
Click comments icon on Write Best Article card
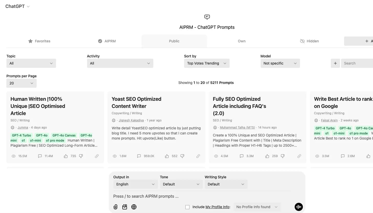343,156
